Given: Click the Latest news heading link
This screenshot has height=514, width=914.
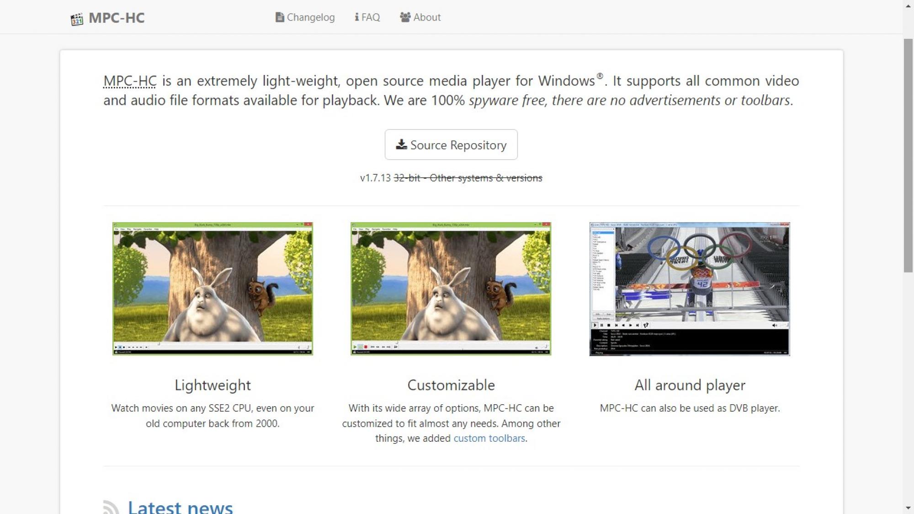Looking at the screenshot, I should click(180, 507).
